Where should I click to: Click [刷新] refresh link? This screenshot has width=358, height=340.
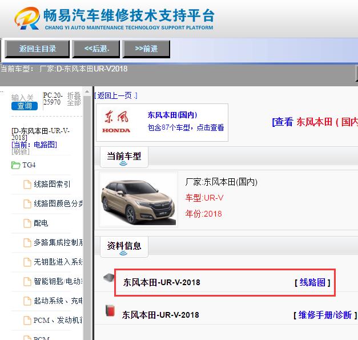coord(21,151)
